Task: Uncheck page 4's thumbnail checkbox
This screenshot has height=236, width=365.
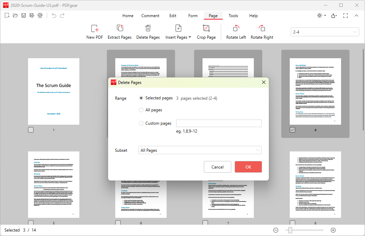Action: tap(292, 129)
